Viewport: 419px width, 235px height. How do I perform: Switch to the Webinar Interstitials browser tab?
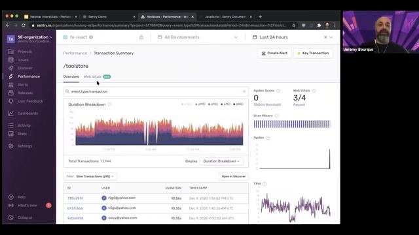[x=50, y=17]
